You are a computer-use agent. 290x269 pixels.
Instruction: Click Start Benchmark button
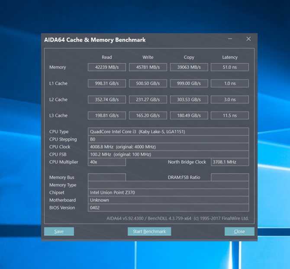click(x=149, y=231)
